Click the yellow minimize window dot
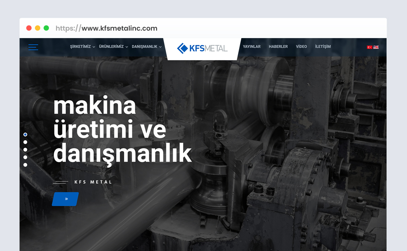Screen dimensions: 407x251 37,28
